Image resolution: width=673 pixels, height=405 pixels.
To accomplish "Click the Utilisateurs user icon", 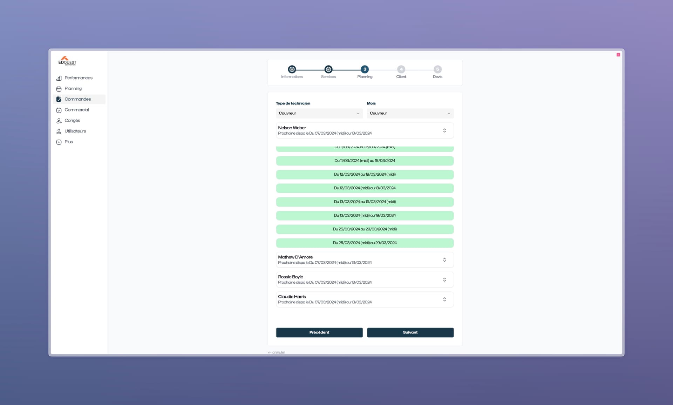I will coord(59,131).
